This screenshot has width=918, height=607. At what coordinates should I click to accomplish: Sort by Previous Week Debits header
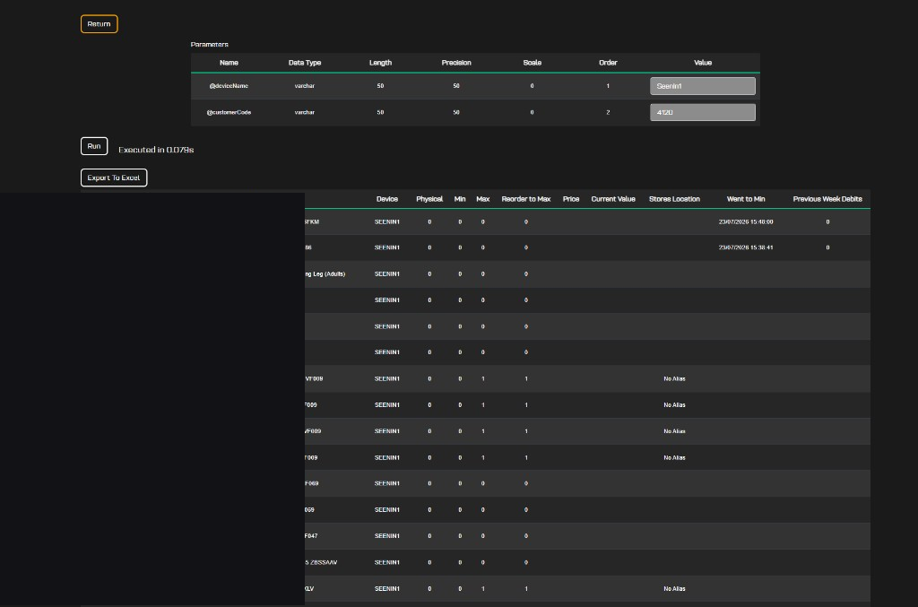pyautogui.click(x=827, y=199)
